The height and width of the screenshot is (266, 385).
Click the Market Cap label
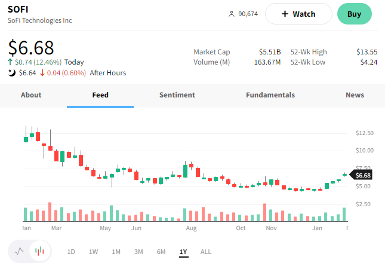212,52
